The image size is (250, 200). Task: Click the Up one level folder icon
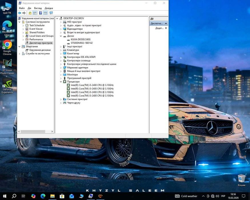(x=30, y=13)
